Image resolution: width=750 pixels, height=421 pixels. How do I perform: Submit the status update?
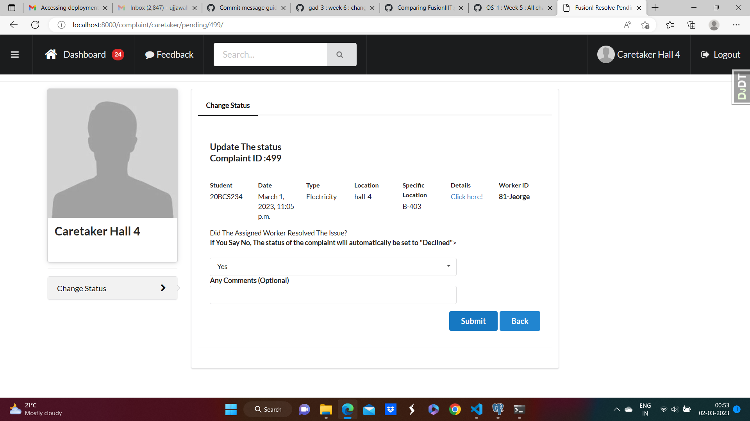pos(473,321)
